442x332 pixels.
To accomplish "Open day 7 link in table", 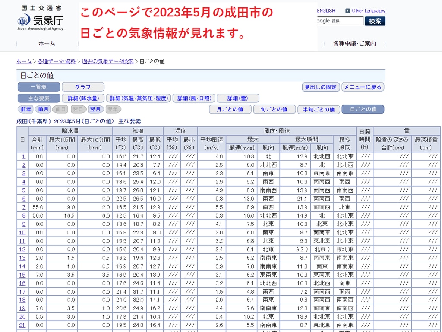I will coord(24,207).
